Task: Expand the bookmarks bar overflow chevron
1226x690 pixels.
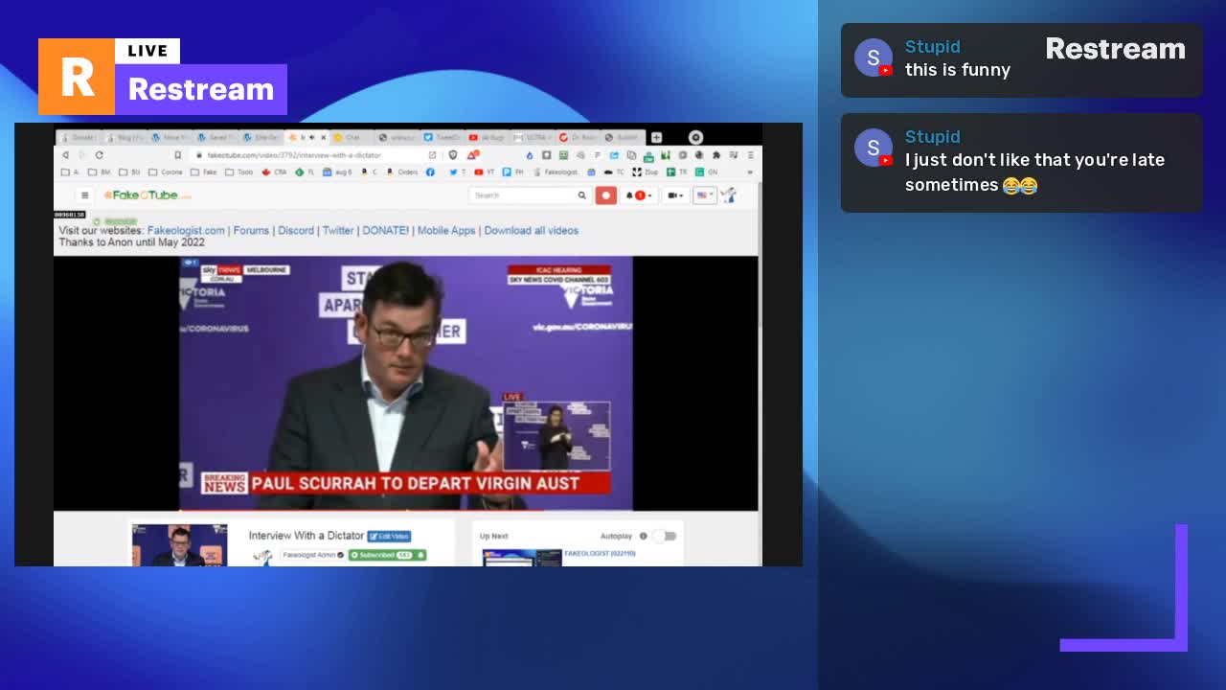Action: point(750,172)
